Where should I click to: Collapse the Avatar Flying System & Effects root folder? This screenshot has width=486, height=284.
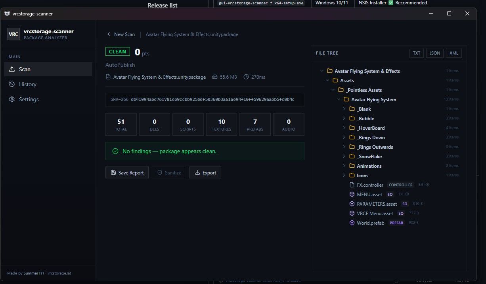[x=321, y=71]
